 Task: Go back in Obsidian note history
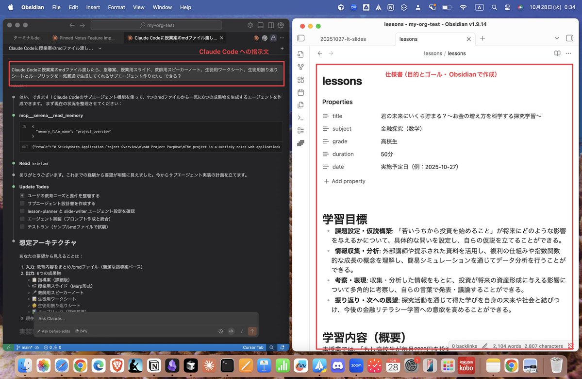point(320,53)
